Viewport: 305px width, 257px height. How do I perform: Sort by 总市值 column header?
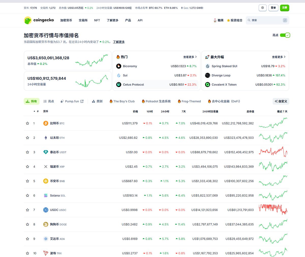(x=250, y=111)
